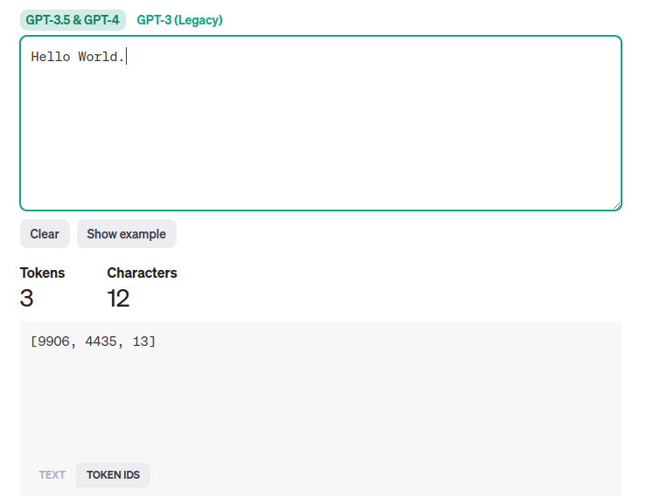Click the token count value 3
The width and height of the screenshot is (660, 504).
click(x=26, y=299)
